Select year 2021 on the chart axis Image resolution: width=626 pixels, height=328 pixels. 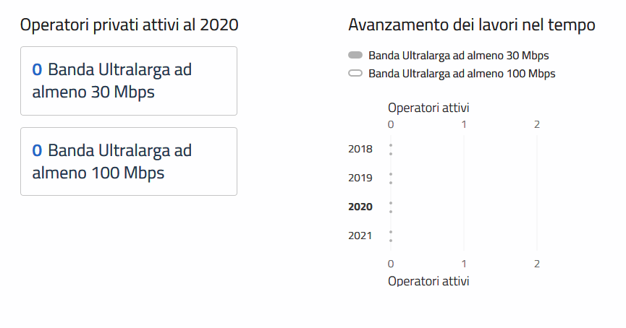coord(360,236)
